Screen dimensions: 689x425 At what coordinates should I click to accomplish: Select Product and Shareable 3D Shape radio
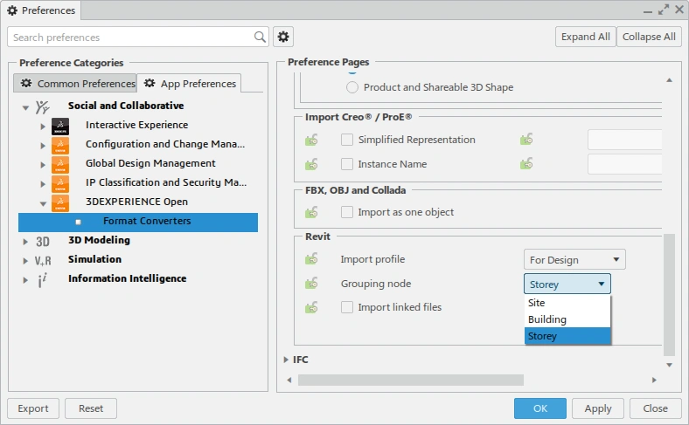(352, 87)
